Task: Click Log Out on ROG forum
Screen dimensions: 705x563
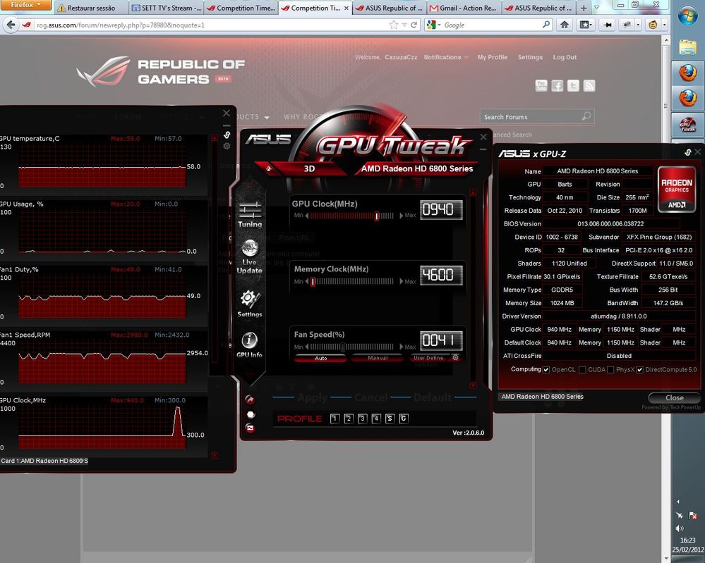Action: click(x=565, y=57)
